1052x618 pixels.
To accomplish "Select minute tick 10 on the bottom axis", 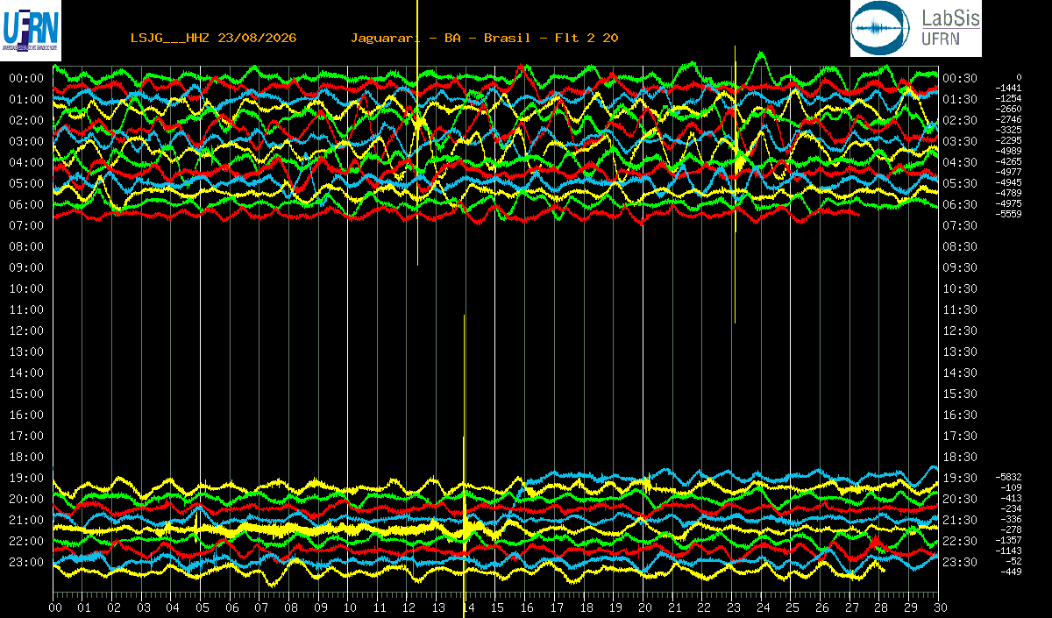I will pos(349,607).
